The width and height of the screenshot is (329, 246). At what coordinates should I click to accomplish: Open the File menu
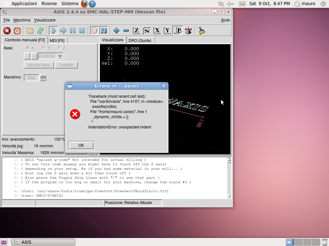(7, 20)
